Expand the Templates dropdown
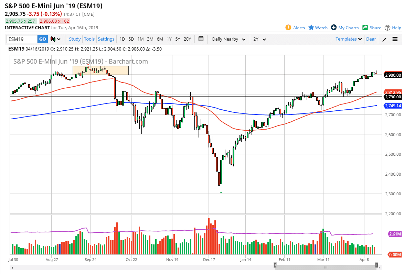This screenshot has height=274, width=404. (348, 39)
